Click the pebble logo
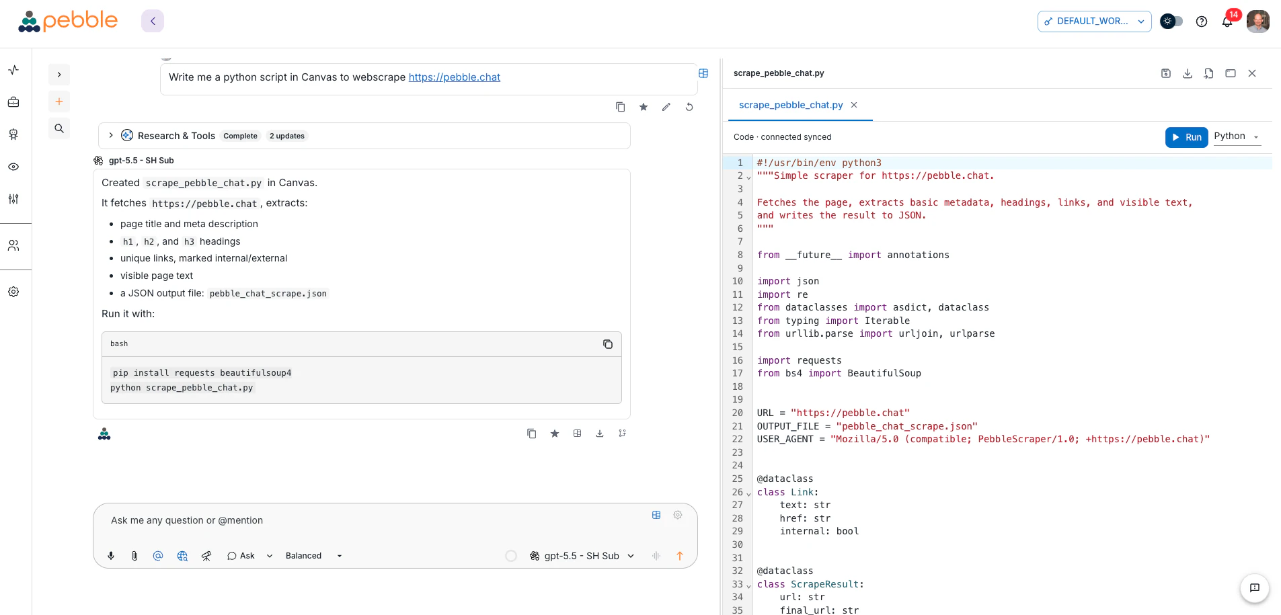Image resolution: width=1281 pixels, height=615 pixels. [x=68, y=21]
